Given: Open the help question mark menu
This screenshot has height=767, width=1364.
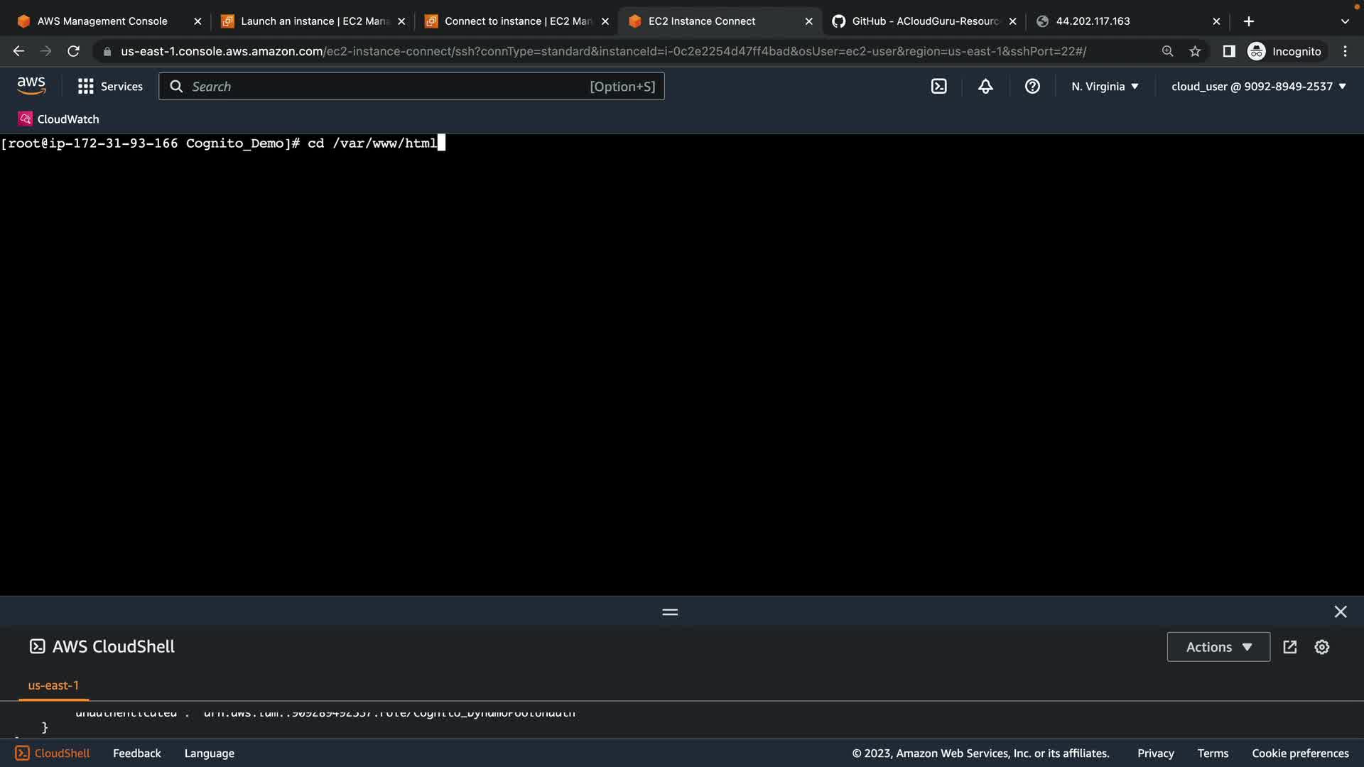Looking at the screenshot, I should click(x=1032, y=86).
